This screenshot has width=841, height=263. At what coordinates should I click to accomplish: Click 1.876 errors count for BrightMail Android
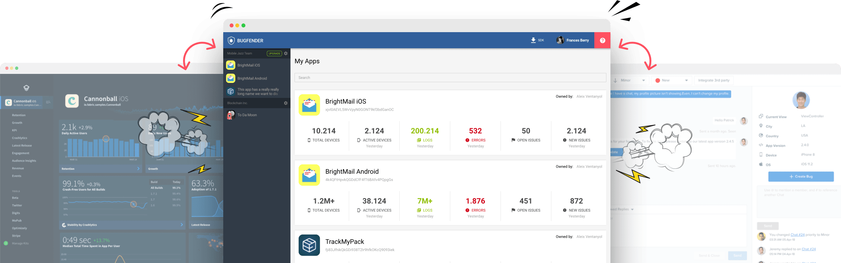(x=475, y=201)
